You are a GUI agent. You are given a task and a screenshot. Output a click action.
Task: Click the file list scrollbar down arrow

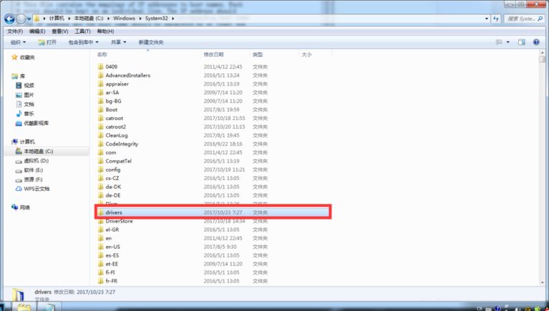click(542, 283)
